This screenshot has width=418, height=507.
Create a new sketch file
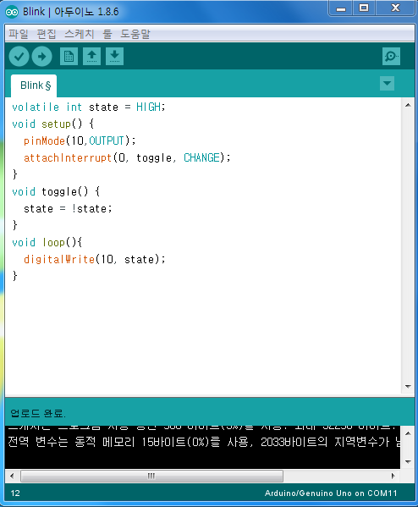pyautogui.click(x=69, y=57)
